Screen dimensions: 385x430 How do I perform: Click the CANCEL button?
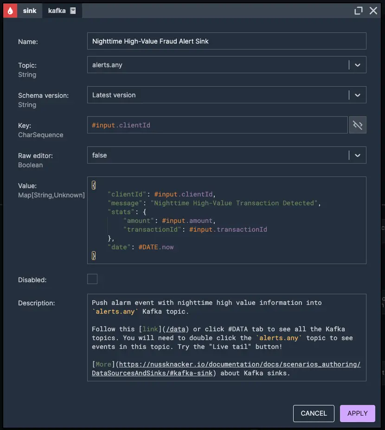(314, 413)
